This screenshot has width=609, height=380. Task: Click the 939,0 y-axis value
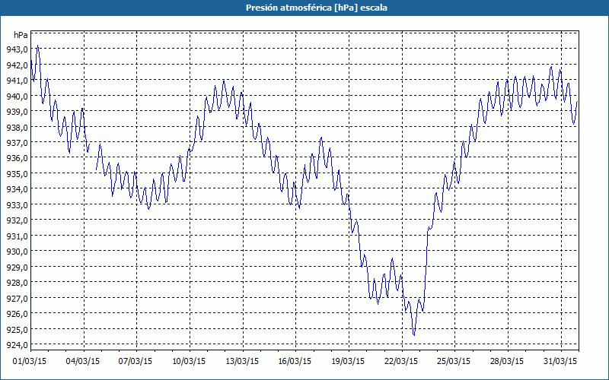(17, 111)
